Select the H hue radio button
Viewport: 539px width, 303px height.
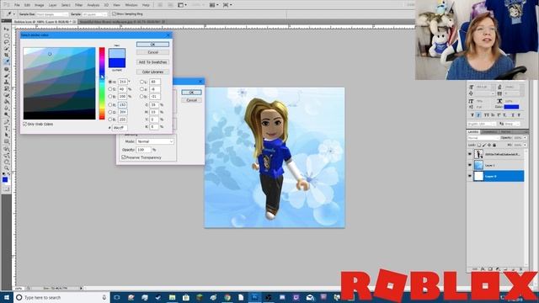110,82
